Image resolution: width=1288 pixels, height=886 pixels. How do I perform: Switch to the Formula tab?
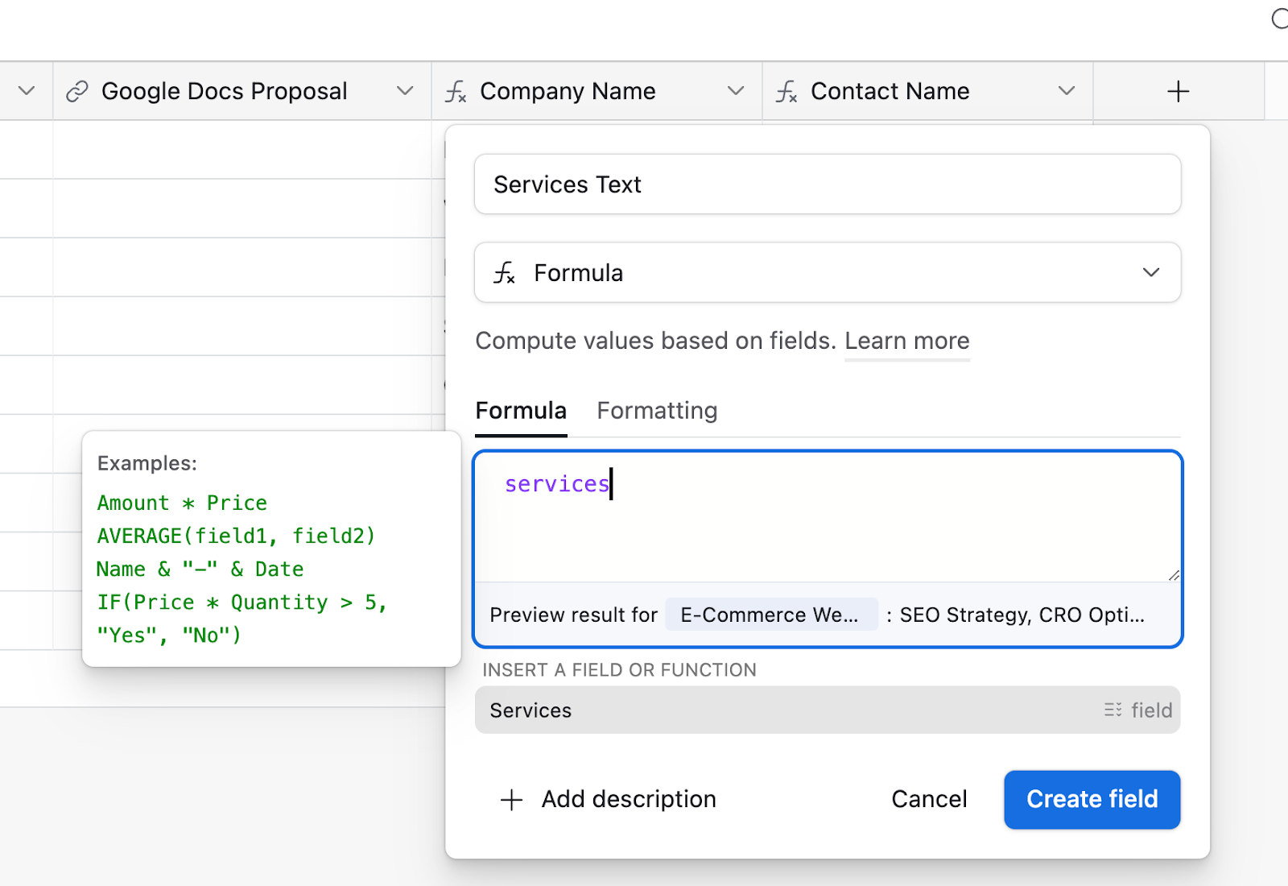521,411
